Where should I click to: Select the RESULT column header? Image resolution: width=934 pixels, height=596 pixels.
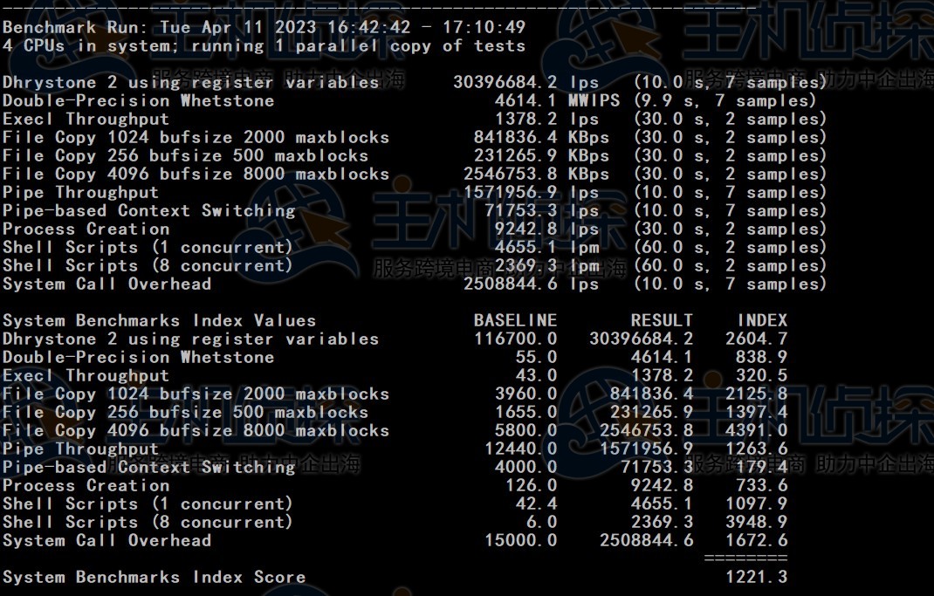click(662, 321)
